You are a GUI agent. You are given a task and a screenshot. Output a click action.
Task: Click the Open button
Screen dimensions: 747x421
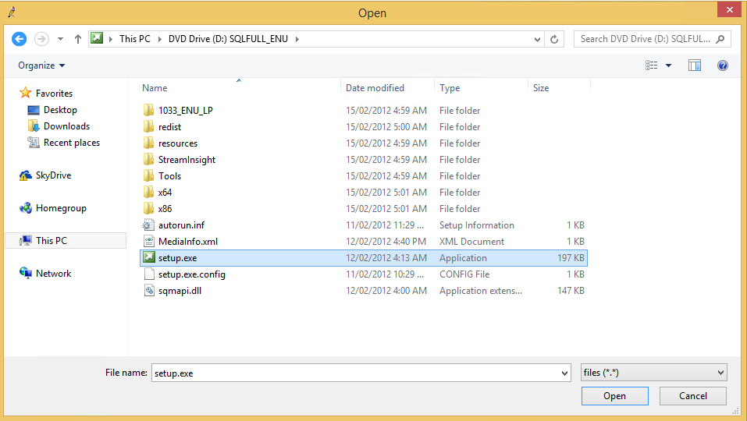[614, 396]
